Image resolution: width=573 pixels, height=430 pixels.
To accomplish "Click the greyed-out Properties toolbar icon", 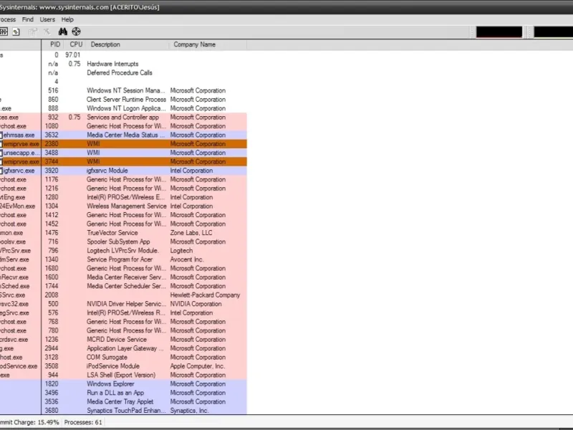I will pos(33,32).
